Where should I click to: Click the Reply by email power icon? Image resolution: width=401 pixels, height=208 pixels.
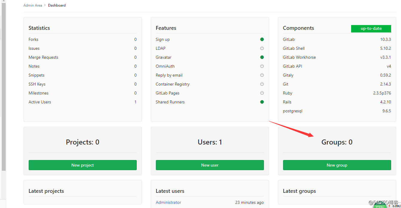coord(262,75)
